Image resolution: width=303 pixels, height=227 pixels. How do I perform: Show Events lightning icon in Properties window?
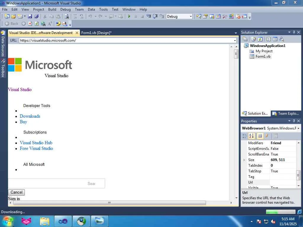(267, 136)
